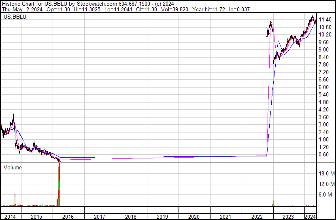
Task: Click the date 'Thu May 2 2024'
Action: 22,9
